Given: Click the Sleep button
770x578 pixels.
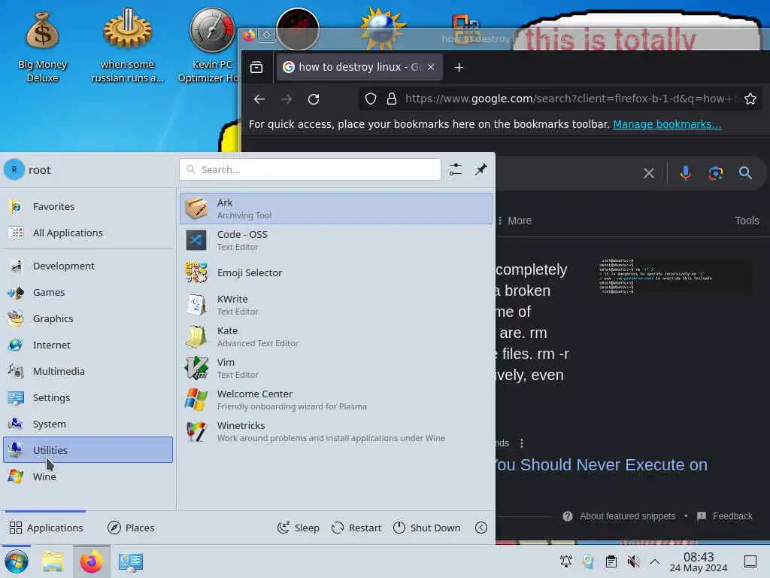Looking at the screenshot, I should pos(298,528).
